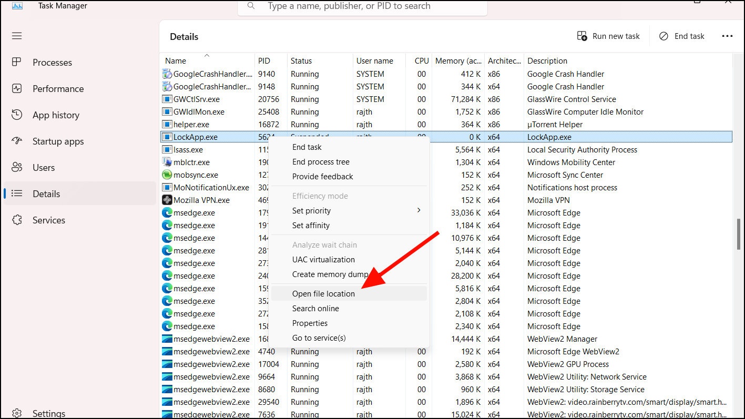
Task: Click the Task Manager app icon
Action: pyautogui.click(x=17, y=6)
